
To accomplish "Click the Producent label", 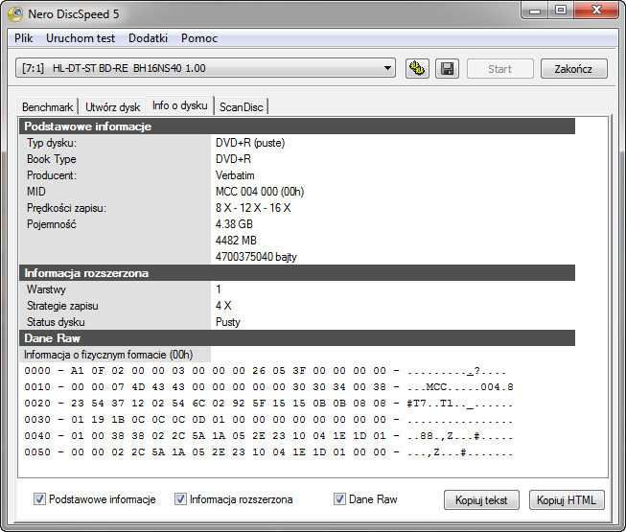I will [52, 175].
